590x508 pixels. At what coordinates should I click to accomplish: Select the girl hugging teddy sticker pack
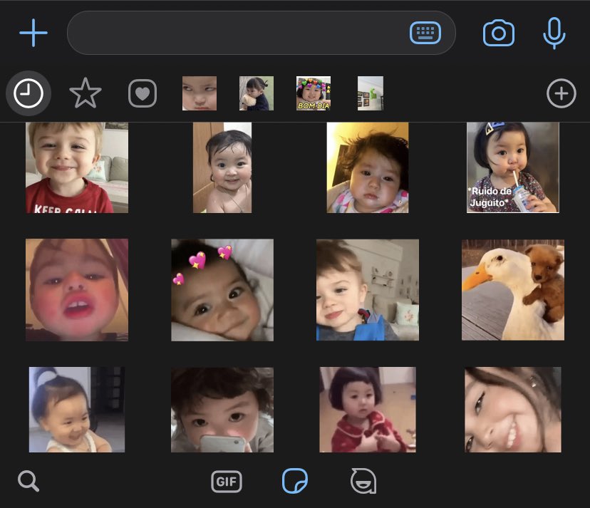(257, 93)
